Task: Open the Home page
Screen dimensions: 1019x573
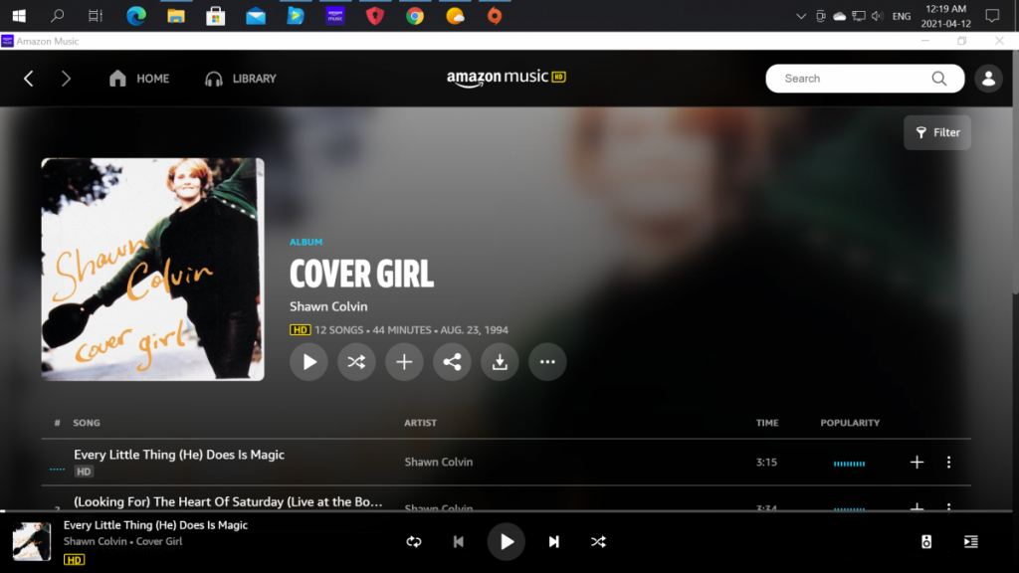Action: click(x=139, y=79)
